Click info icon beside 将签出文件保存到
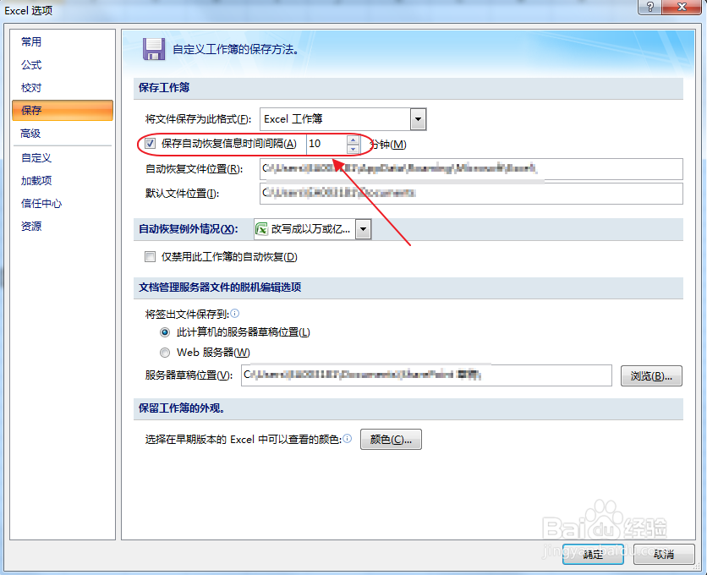The width and height of the screenshot is (707, 575). (235, 313)
